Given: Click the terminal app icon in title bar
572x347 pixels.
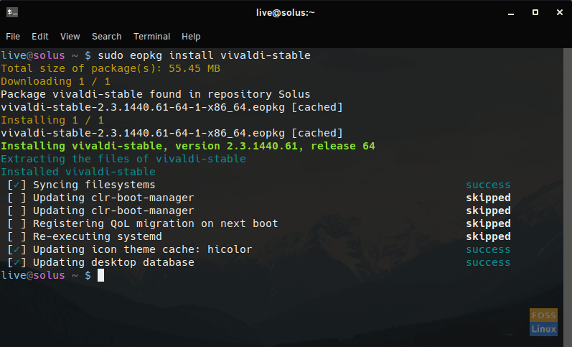Looking at the screenshot, I should click(x=12, y=12).
